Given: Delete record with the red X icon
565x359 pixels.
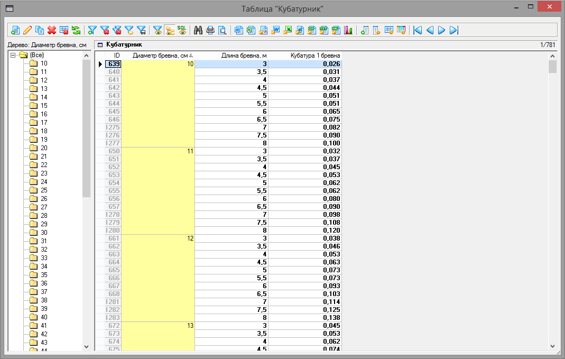Looking at the screenshot, I should (x=52, y=30).
